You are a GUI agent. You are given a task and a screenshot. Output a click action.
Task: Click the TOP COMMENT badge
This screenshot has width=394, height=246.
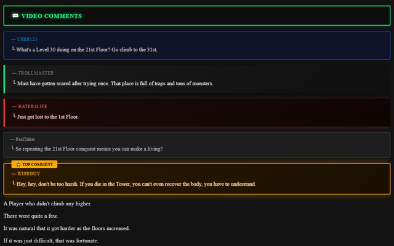pyautogui.click(x=34, y=164)
